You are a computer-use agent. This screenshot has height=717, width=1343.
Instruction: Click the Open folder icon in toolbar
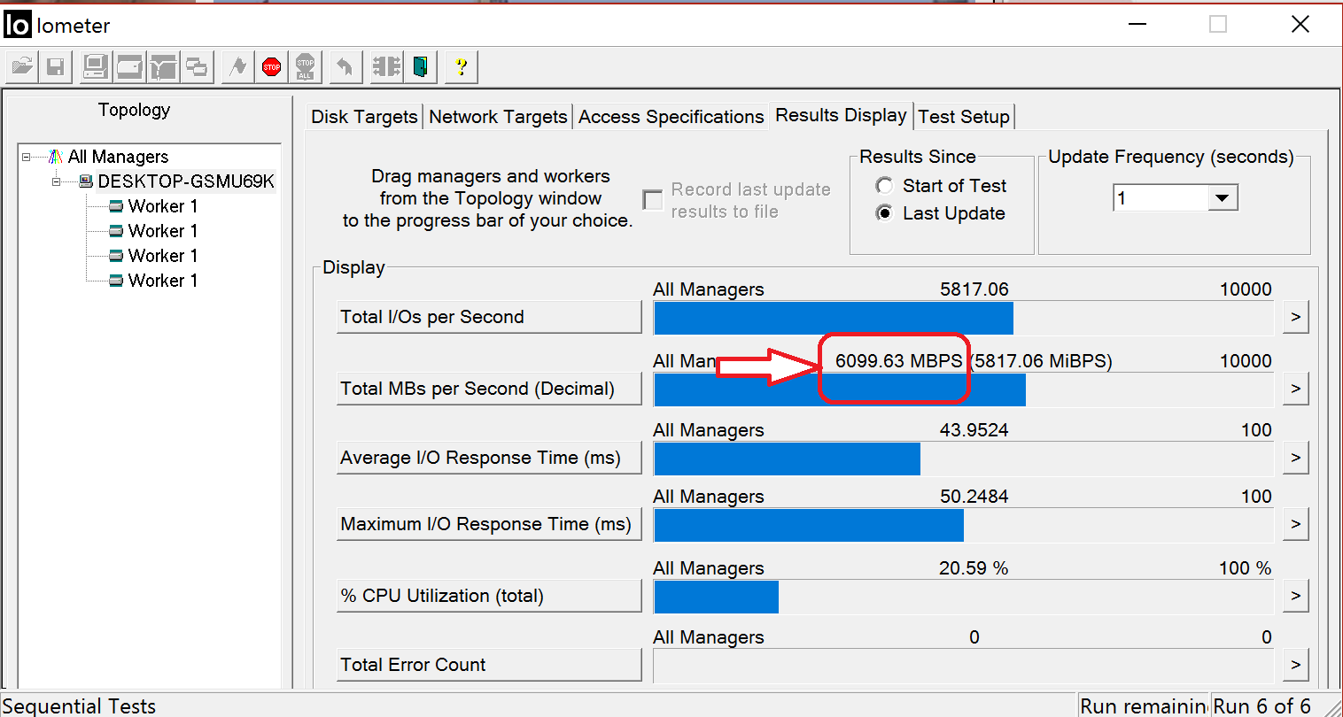click(22, 66)
